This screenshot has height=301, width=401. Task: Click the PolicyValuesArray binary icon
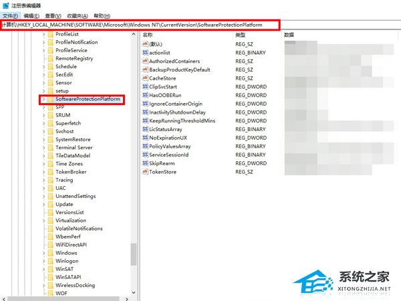click(x=145, y=146)
